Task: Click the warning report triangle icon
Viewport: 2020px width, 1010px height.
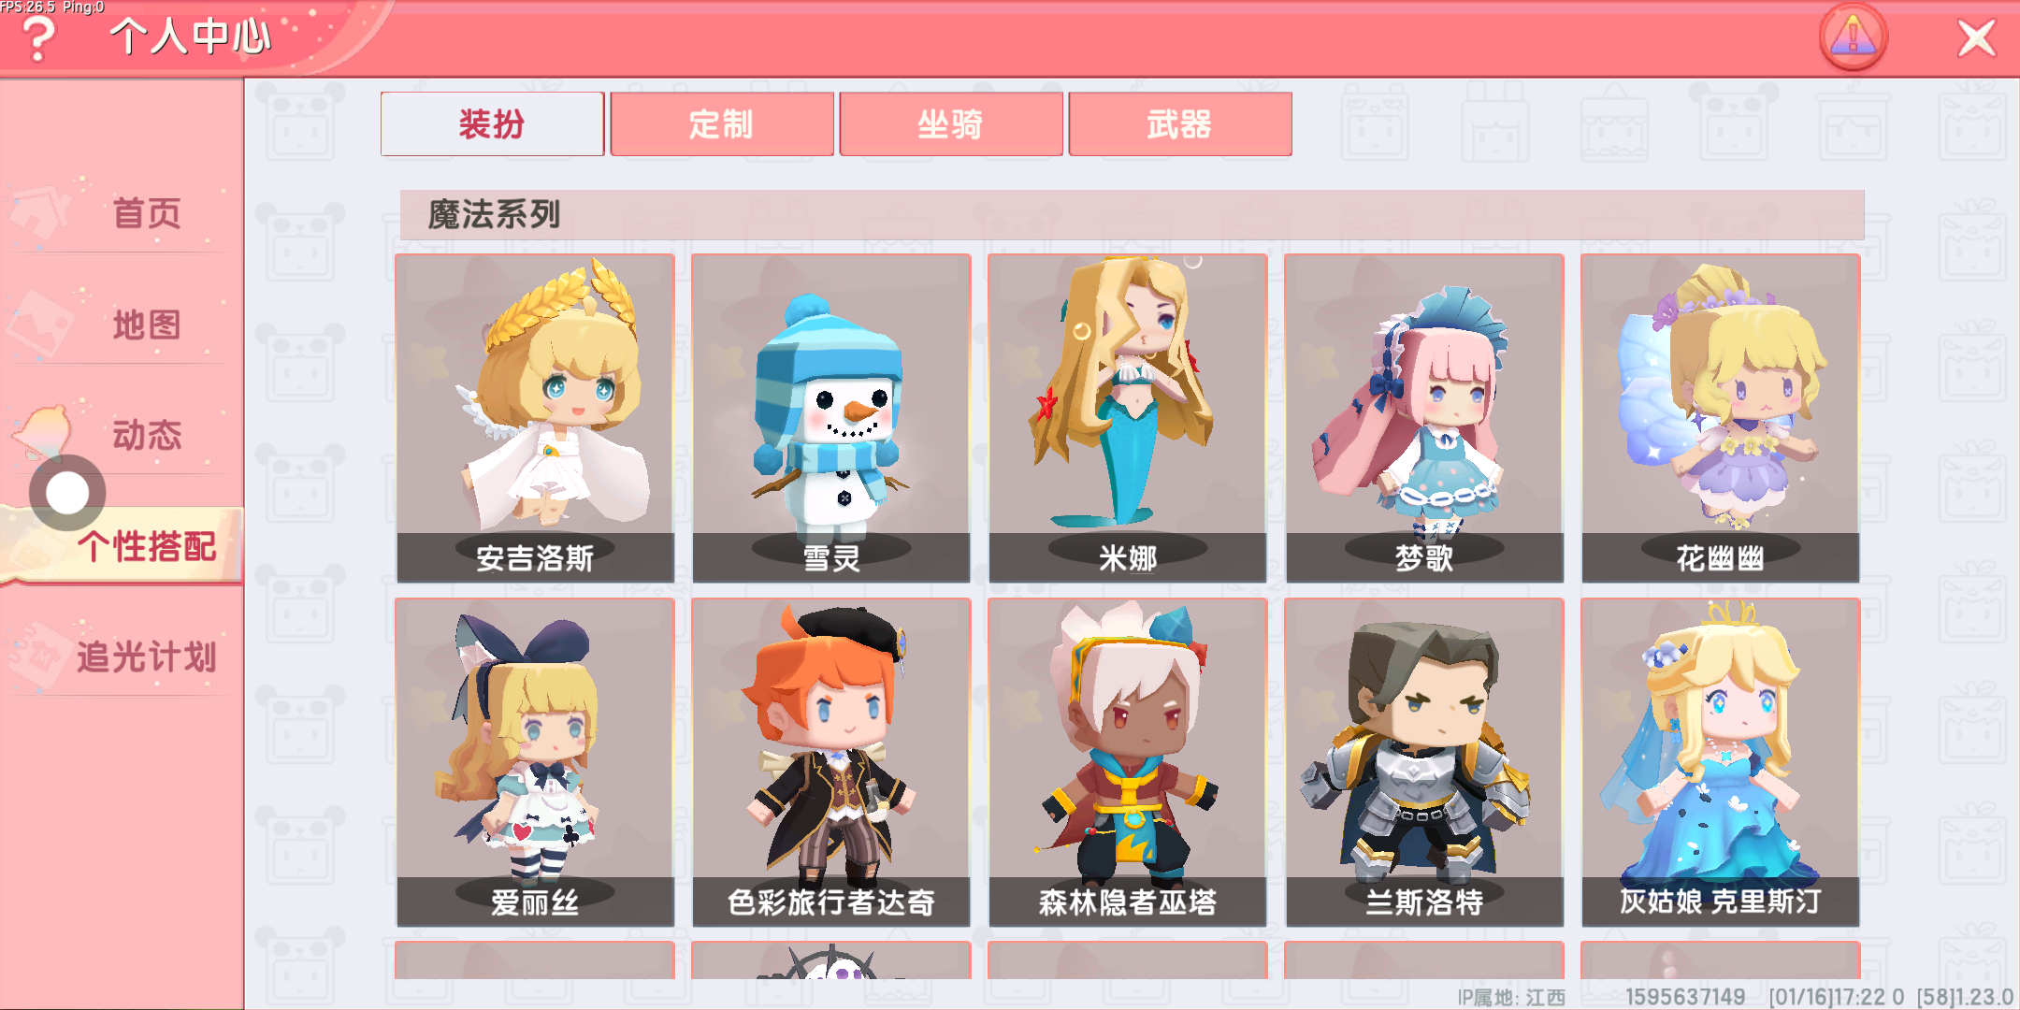Action: [x=1853, y=37]
